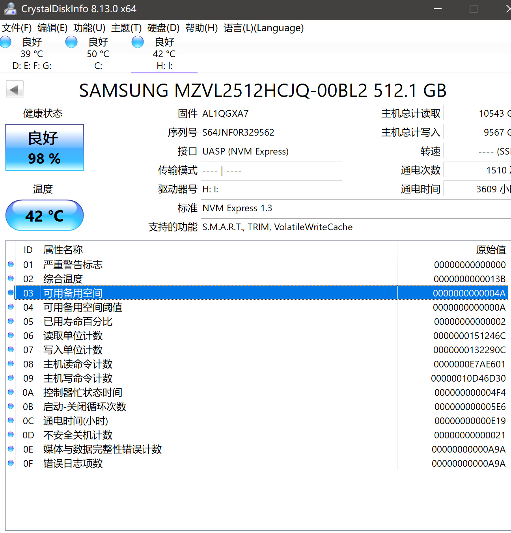Viewport: 511px width, 533px height.
Task: Click status dot of attribute 0B 启动-关闭循环次数
Action: pyautogui.click(x=11, y=406)
